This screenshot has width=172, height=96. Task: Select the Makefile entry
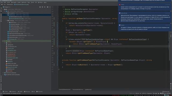10,62
